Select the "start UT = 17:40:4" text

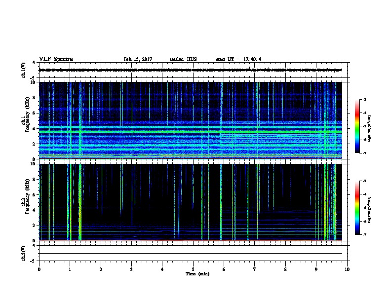point(238,59)
